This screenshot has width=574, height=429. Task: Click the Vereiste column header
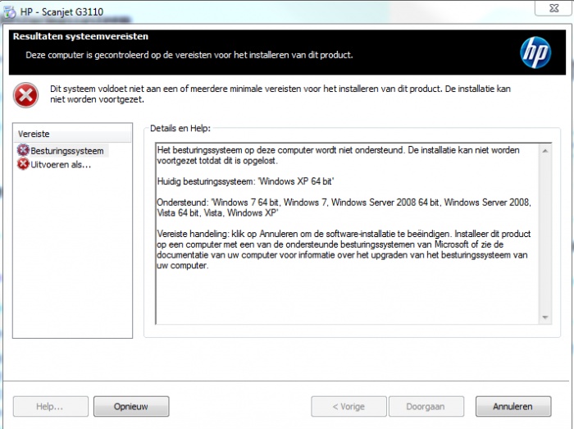72,134
